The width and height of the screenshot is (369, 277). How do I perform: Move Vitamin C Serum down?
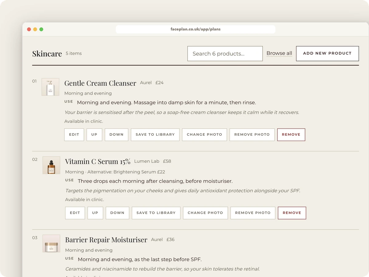pyautogui.click(x=117, y=213)
